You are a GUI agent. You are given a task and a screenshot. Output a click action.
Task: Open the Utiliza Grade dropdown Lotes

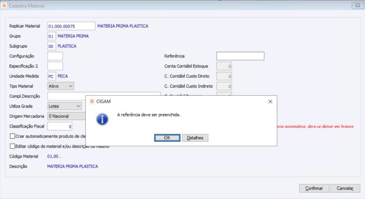(x=64, y=106)
